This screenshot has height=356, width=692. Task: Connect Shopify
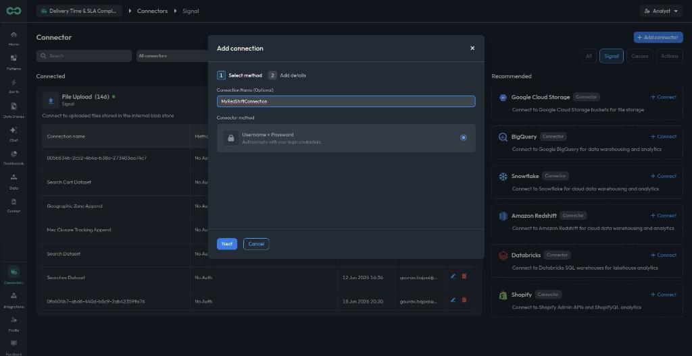pos(664,295)
